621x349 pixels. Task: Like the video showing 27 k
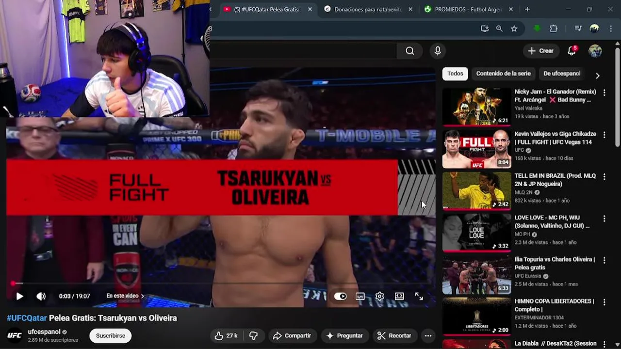coord(226,335)
